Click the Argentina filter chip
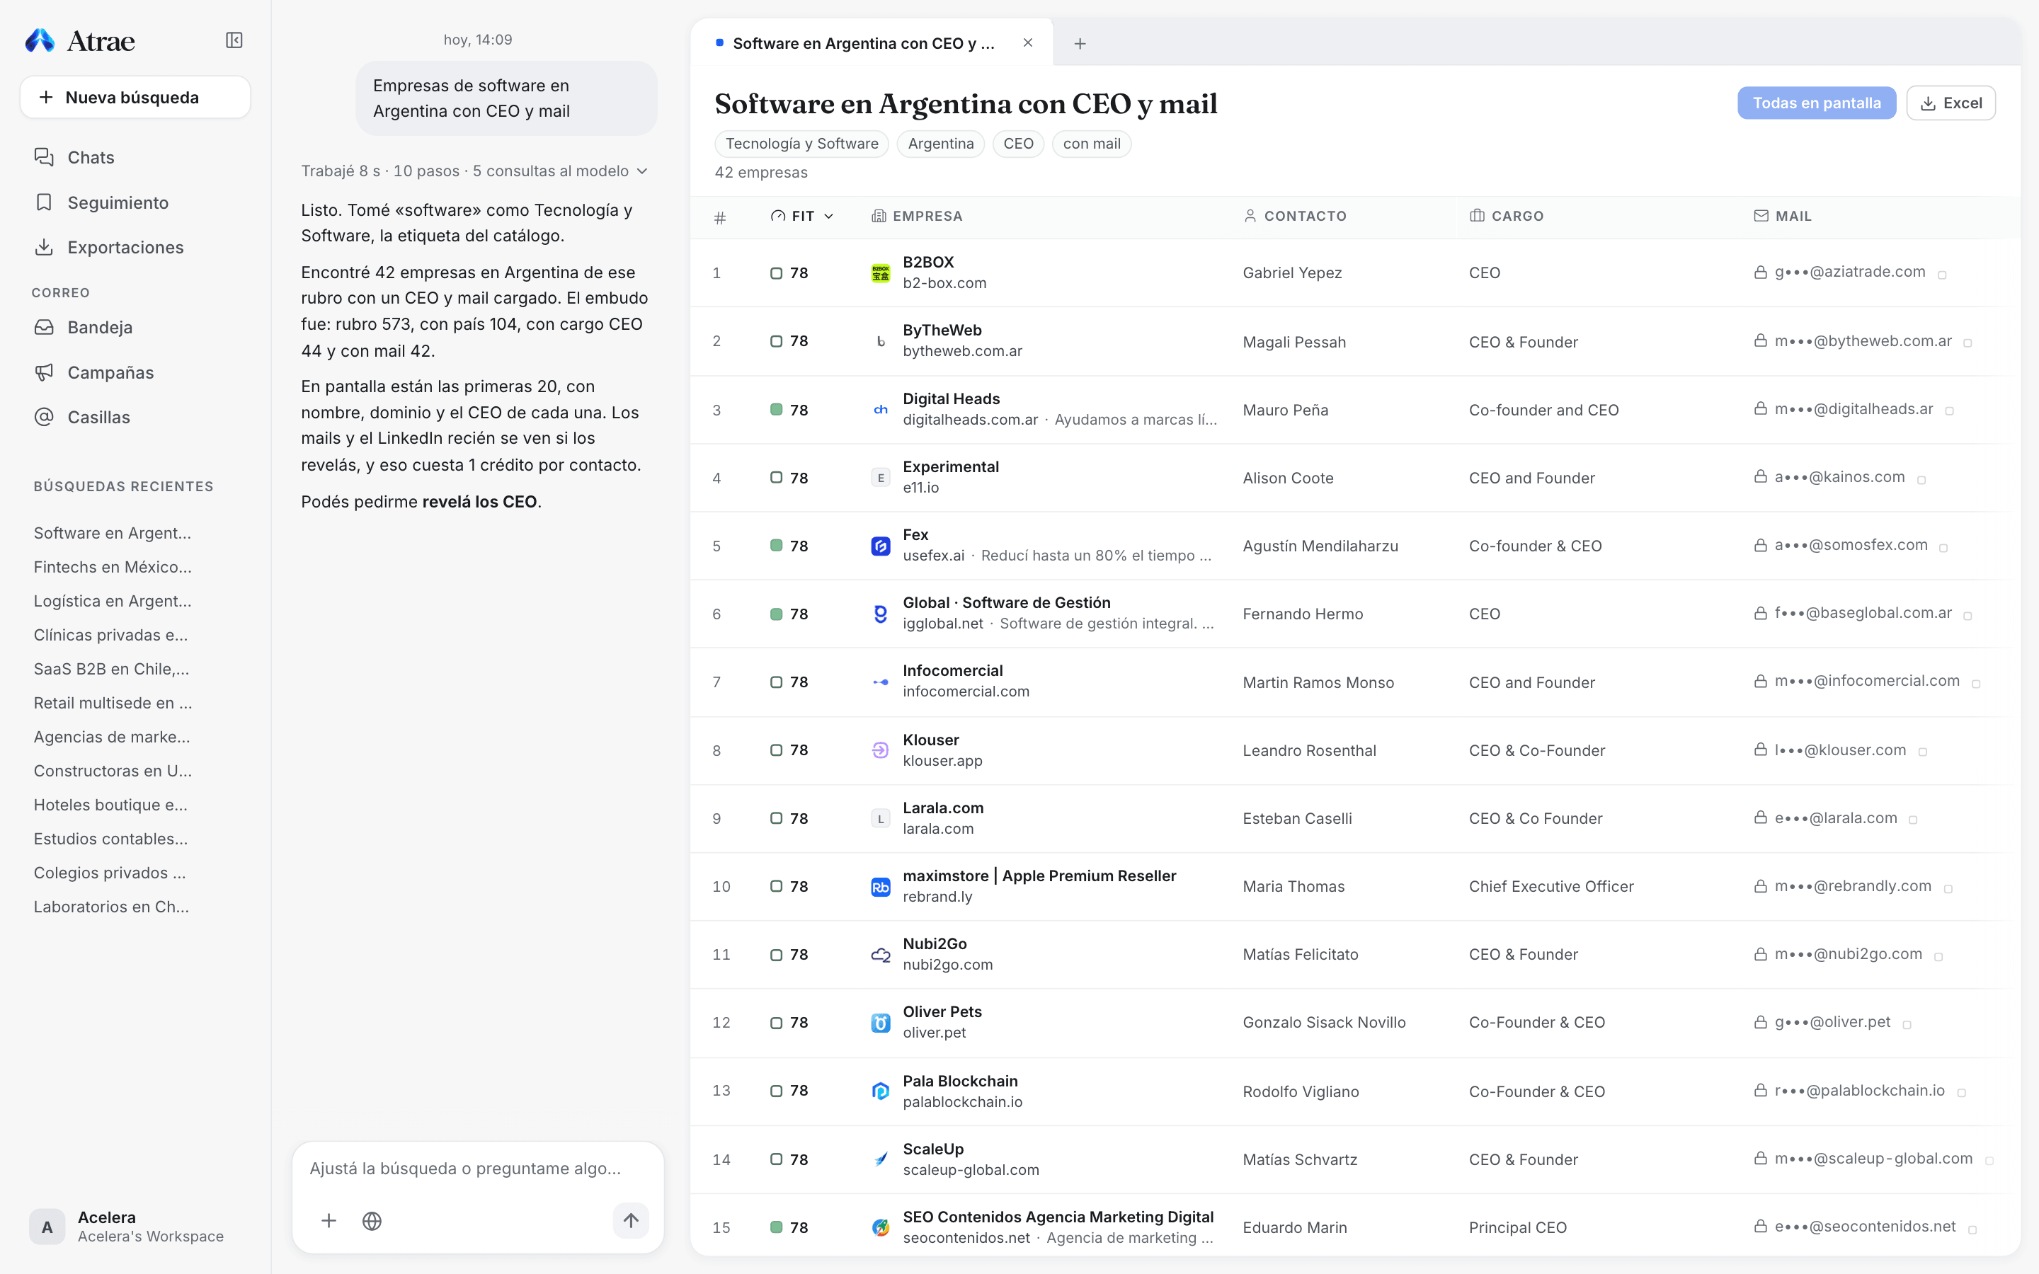This screenshot has height=1274, width=2039. 940,144
